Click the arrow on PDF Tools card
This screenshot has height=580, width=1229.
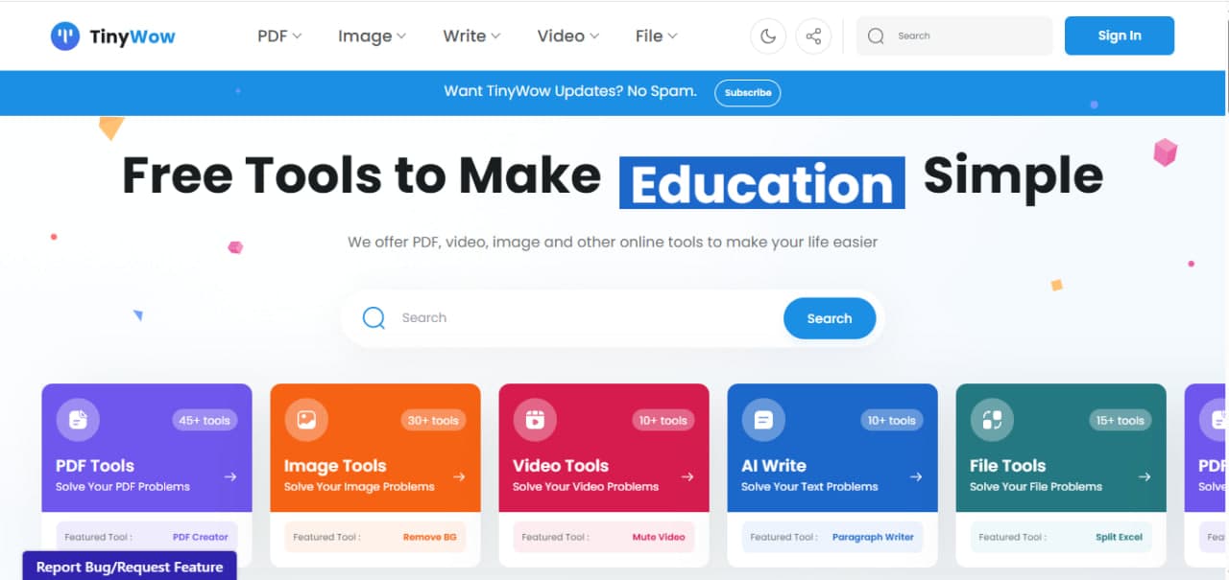pos(230,476)
